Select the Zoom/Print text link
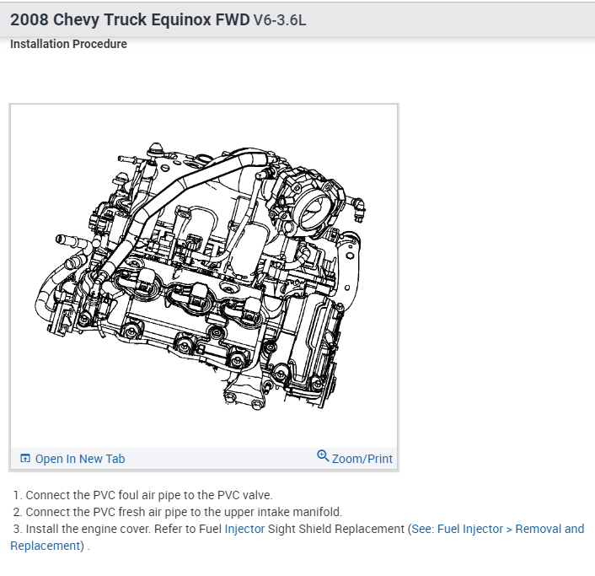Image resolution: width=595 pixels, height=576 pixels. (x=362, y=459)
